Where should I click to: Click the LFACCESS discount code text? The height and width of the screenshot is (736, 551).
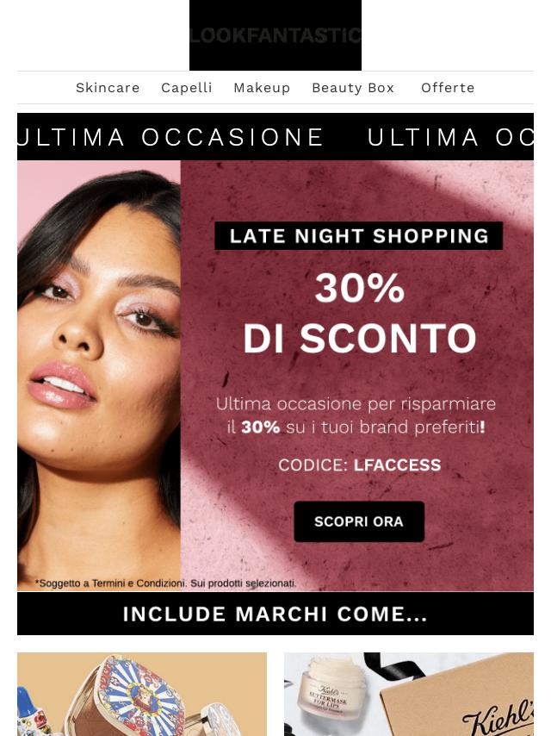397,465
